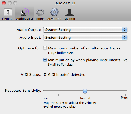Click the My Info tab label
The height and width of the screenshot is (114, 131).
tap(70, 19)
